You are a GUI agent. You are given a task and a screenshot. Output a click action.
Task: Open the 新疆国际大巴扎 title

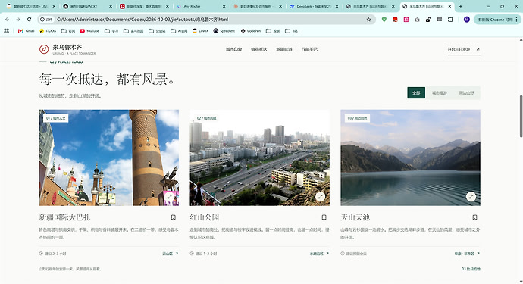tap(64, 217)
